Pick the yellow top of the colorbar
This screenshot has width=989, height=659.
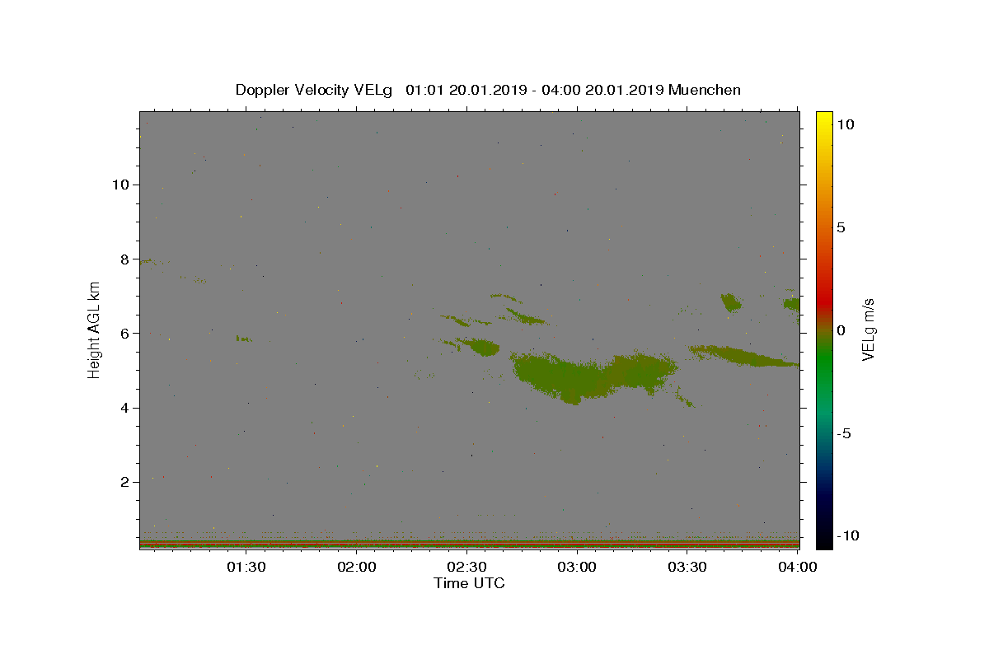tap(824, 122)
